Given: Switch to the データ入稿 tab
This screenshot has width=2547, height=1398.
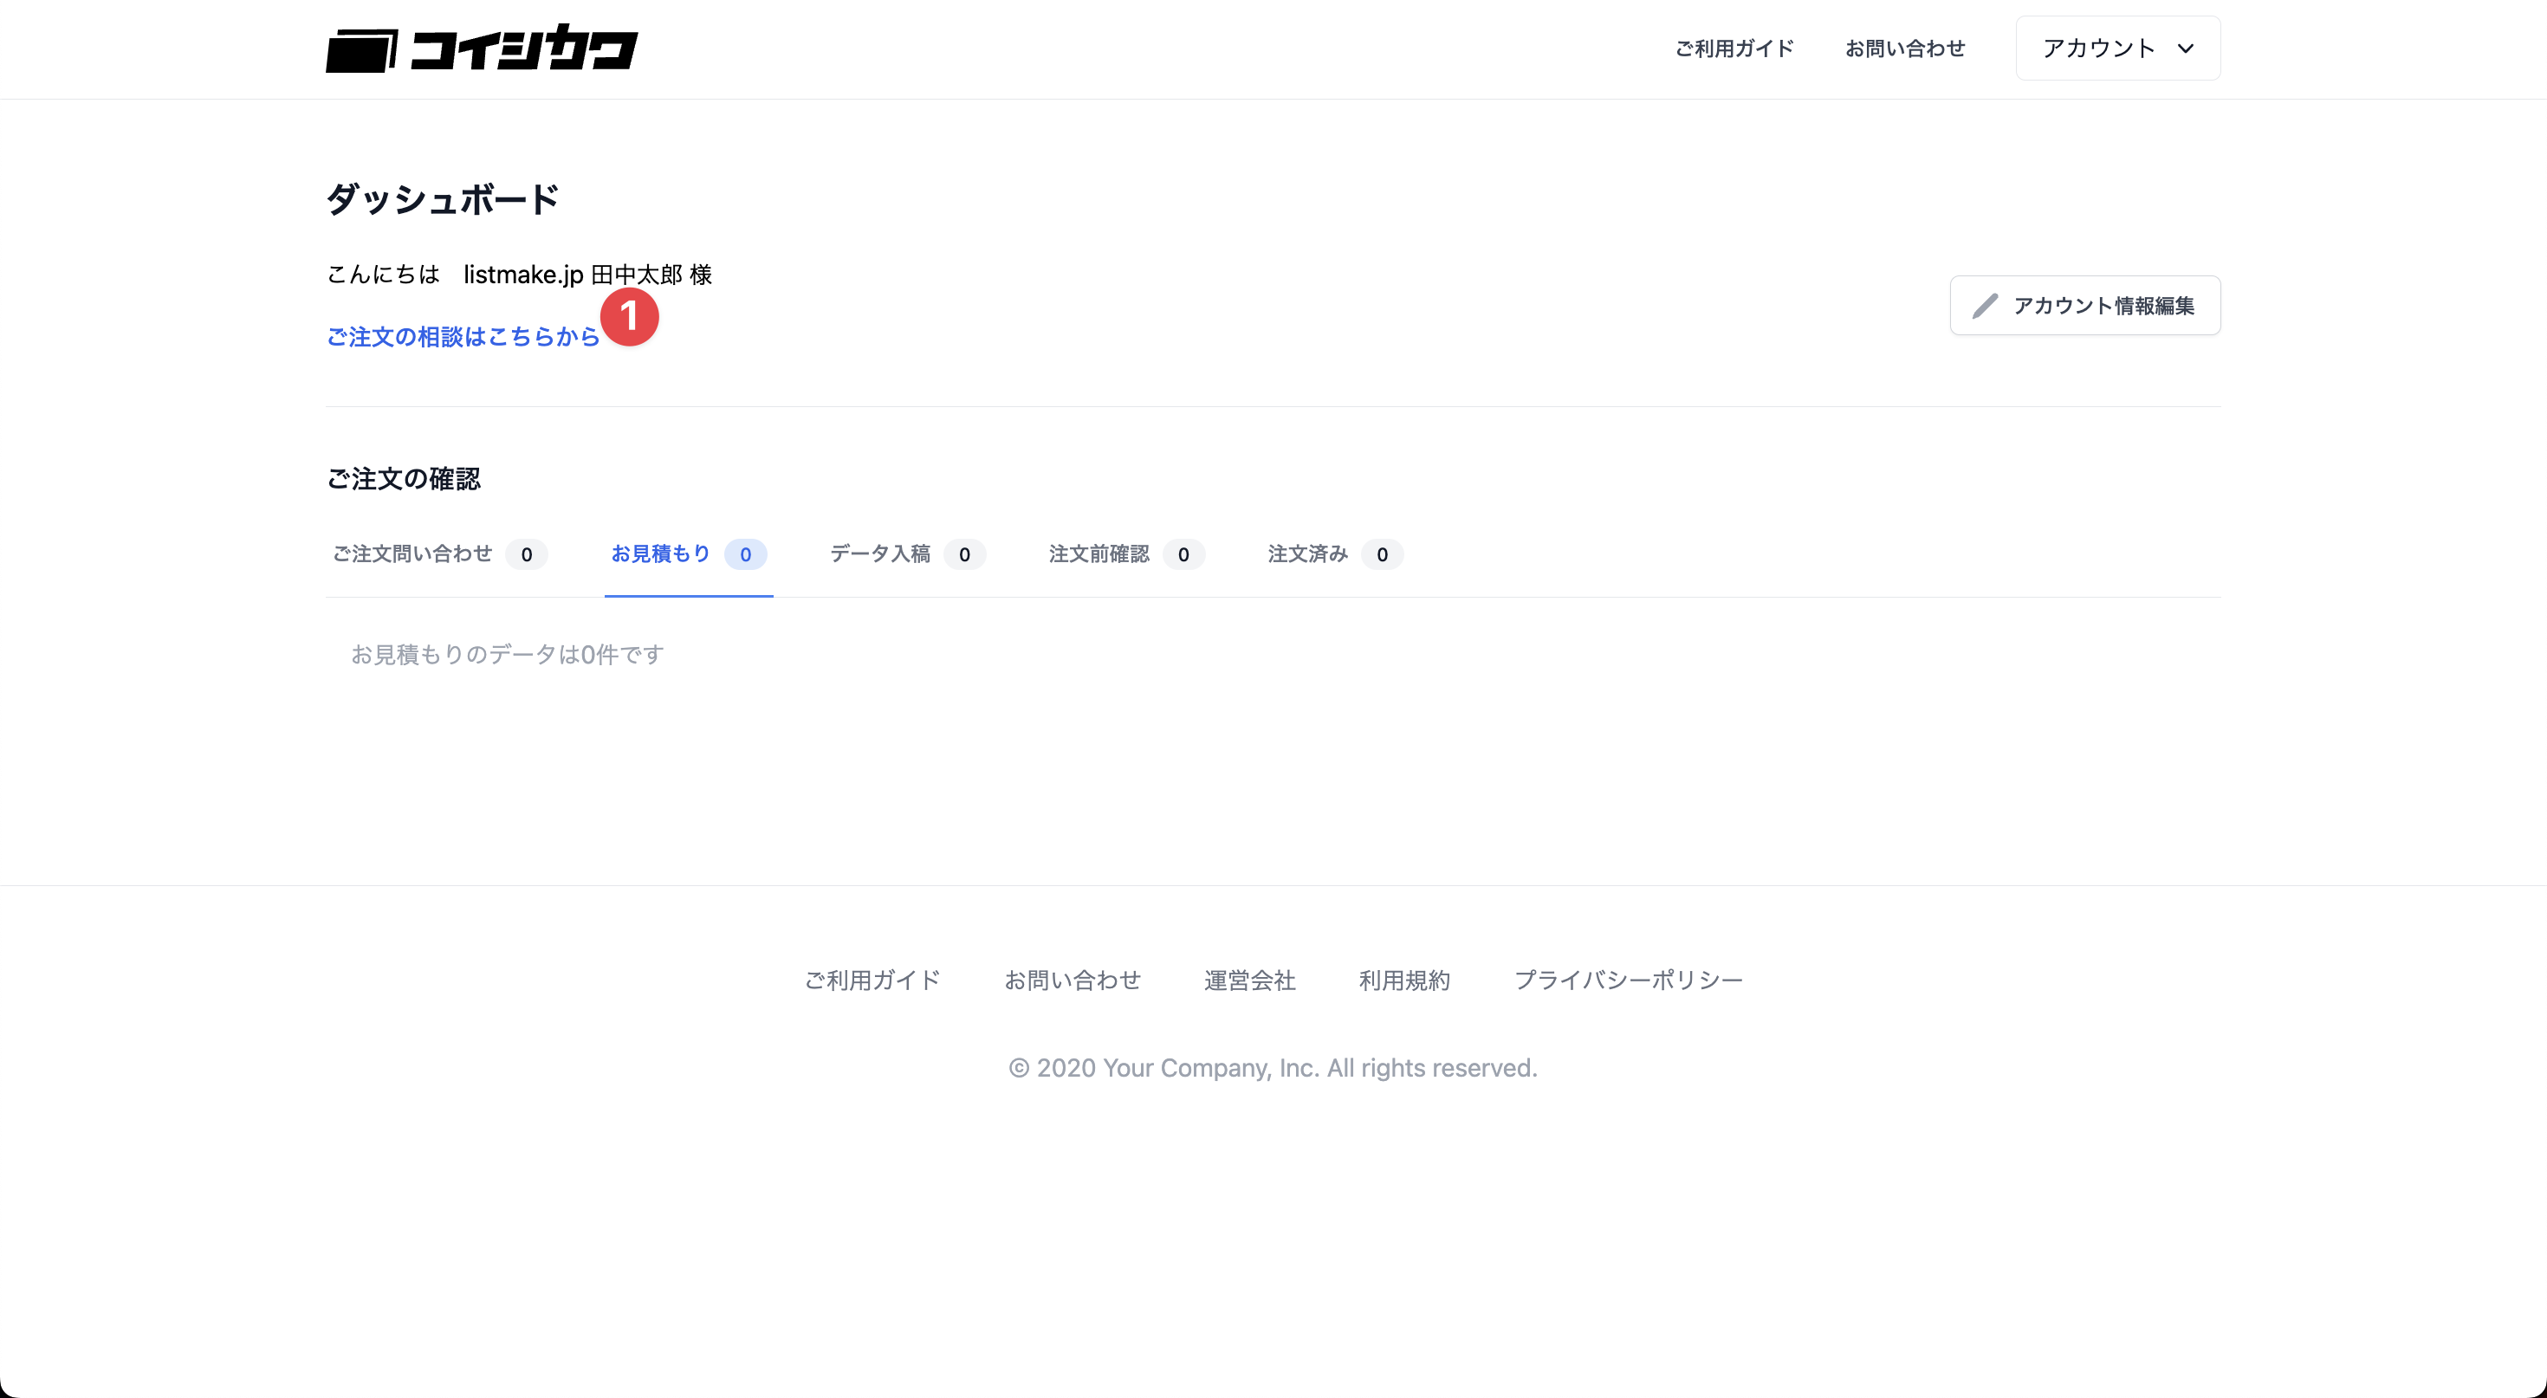Looking at the screenshot, I should click(x=907, y=554).
